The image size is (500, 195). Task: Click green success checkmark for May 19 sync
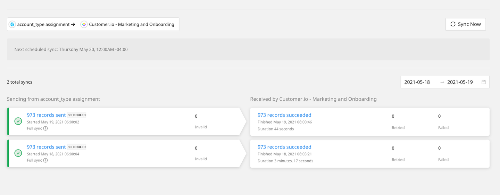[18, 121]
